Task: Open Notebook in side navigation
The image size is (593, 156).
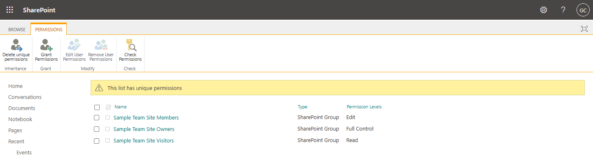Action: tap(20, 119)
